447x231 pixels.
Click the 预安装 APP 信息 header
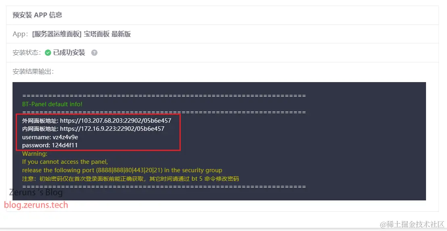coord(38,15)
